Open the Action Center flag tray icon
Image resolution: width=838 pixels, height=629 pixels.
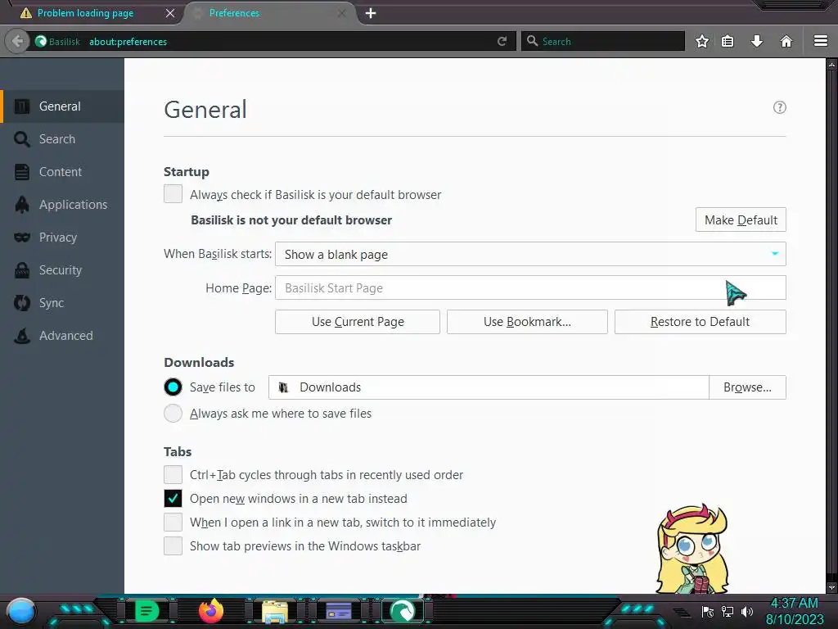click(708, 611)
